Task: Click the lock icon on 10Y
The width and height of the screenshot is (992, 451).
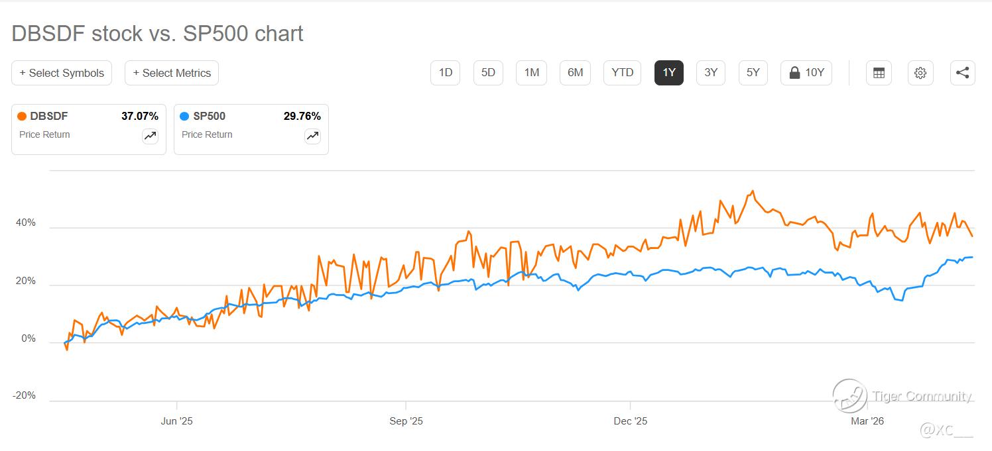Action: coord(794,73)
